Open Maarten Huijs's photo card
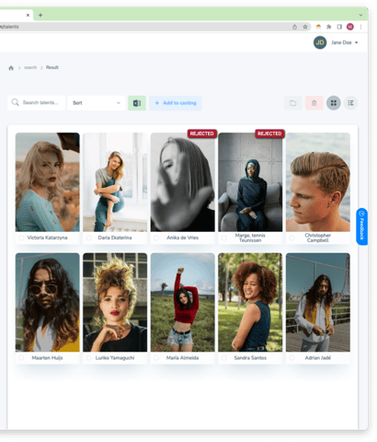 [48, 302]
